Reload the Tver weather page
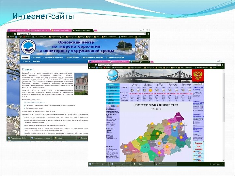The height and width of the screenshot is (176, 235). 96,65
